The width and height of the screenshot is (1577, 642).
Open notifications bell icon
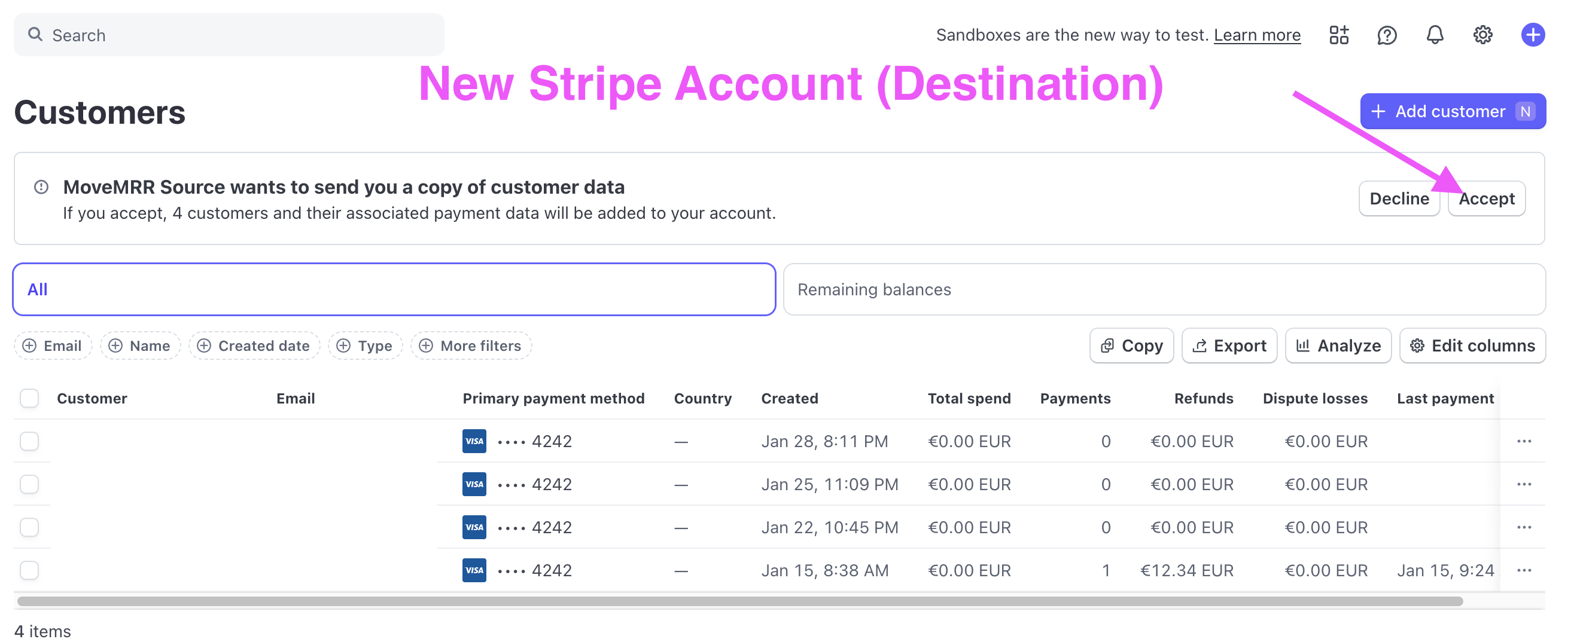pyautogui.click(x=1435, y=35)
